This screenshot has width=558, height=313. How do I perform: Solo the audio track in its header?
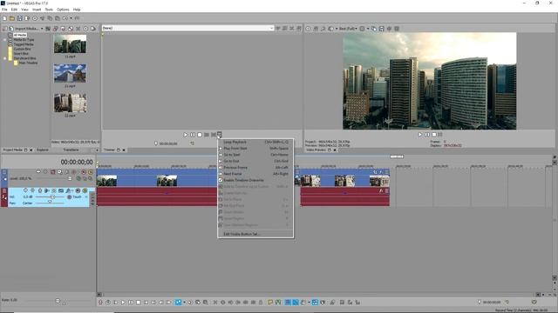85,190
